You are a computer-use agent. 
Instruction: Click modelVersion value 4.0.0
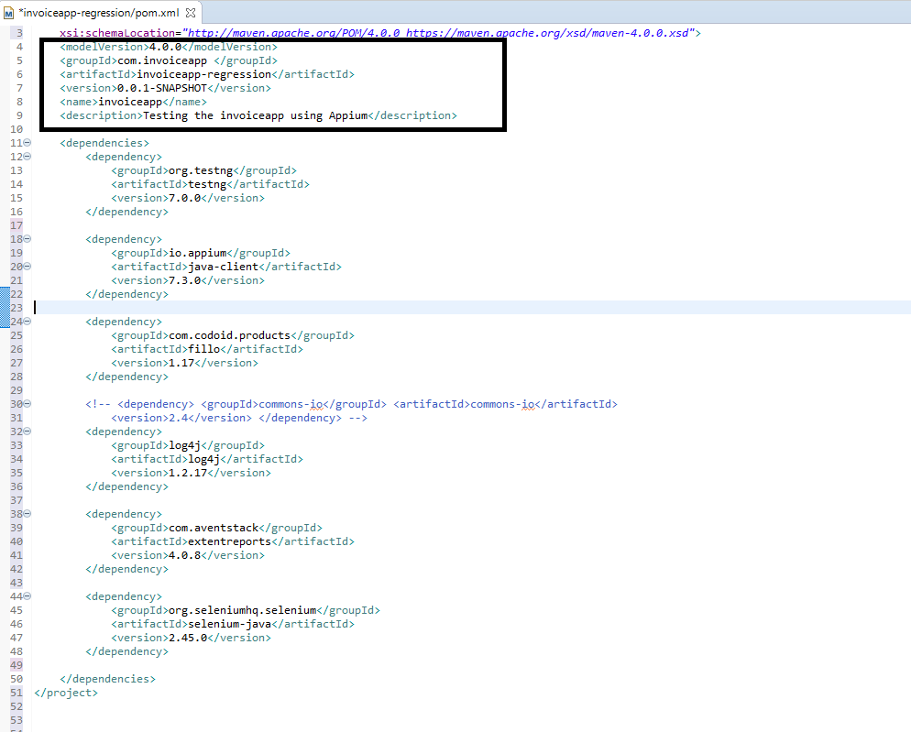[x=166, y=47]
